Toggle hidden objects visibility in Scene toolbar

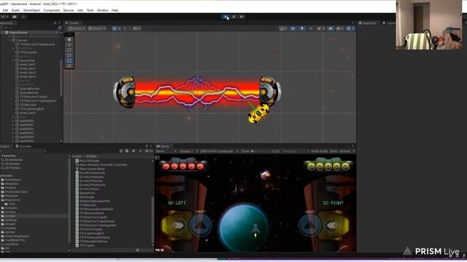[x=331, y=28]
